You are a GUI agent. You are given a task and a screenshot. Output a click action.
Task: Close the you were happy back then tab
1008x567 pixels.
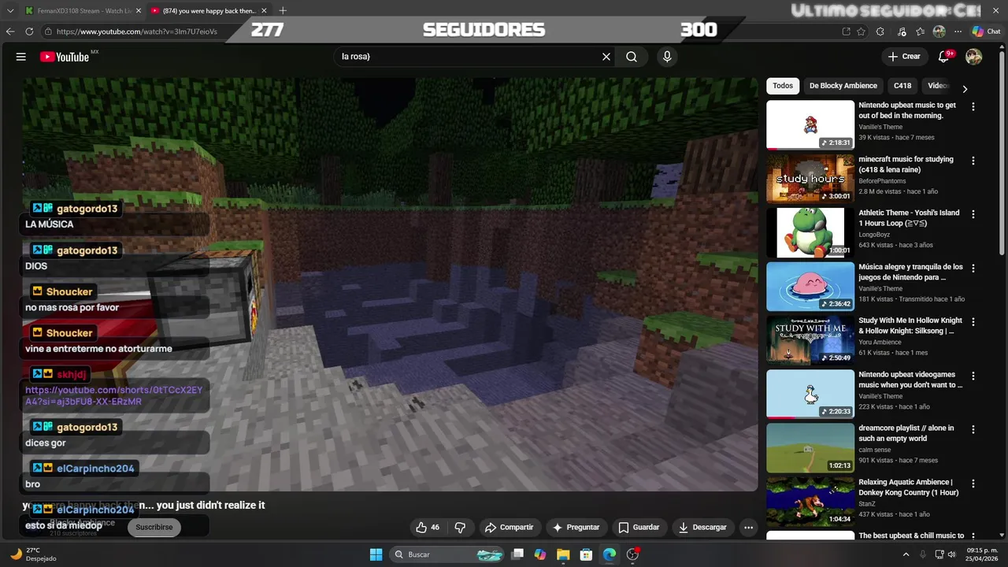click(265, 10)
